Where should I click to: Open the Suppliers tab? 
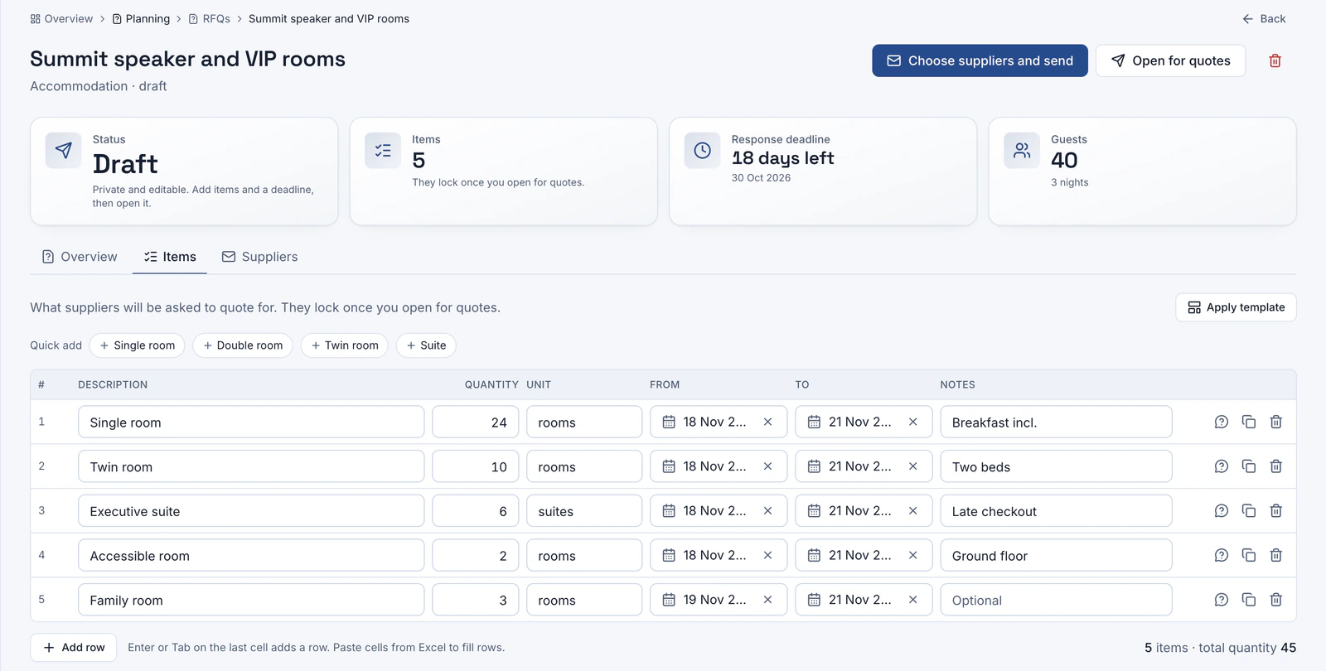259,257
